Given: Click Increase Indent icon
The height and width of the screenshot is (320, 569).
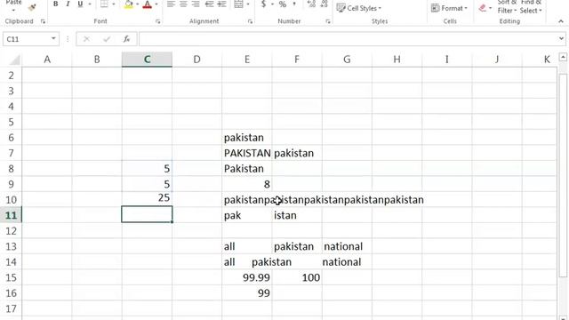Looking at the screenshot, I should coord(221,4).
